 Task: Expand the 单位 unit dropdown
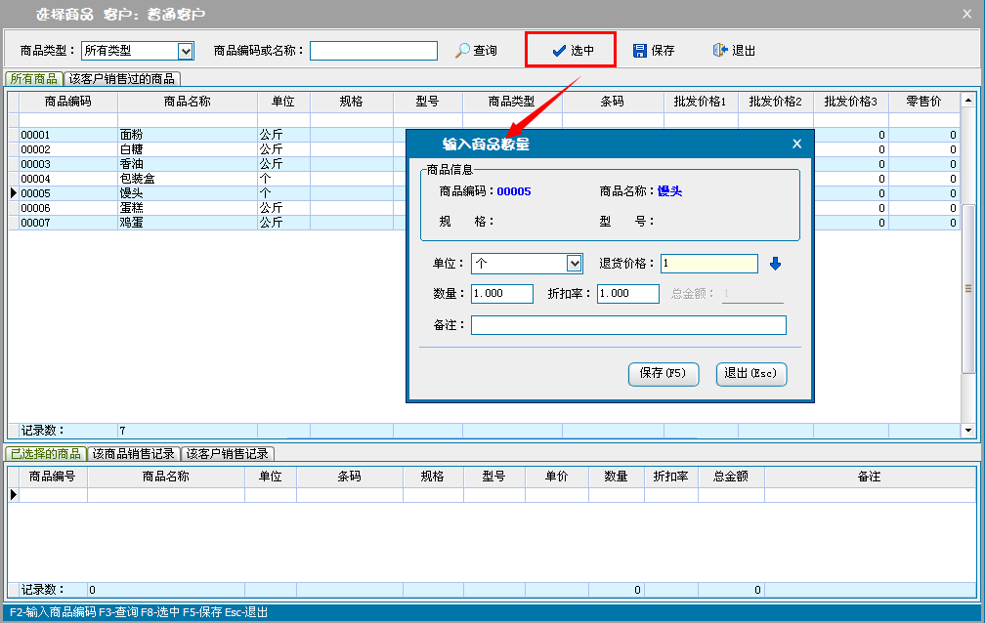575,264
